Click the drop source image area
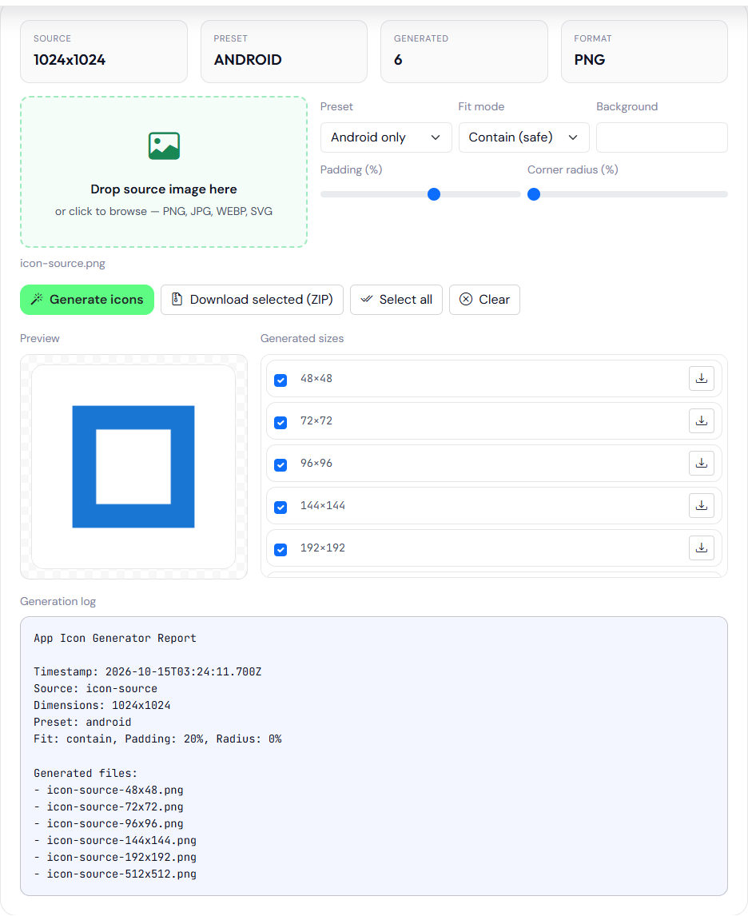The width and height of the screenshot is (748, 916). pyautogui.click(x=164, y=172)
